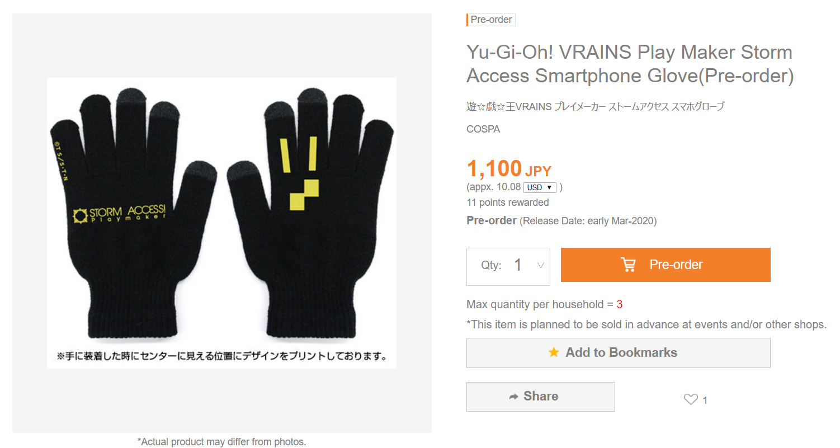Click the orange Pre-order button
The height and width of the screenshot is (448, 840).
click(666, 265)
